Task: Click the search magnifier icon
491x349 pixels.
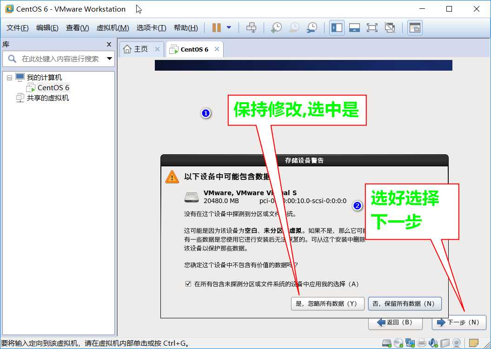Action: [x=12, y=59]
